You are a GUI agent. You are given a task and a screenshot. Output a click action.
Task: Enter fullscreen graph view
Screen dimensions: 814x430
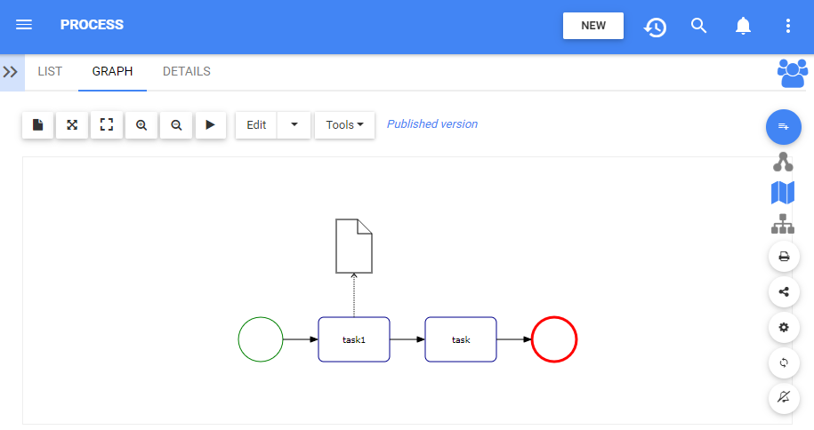[x=107, y=125]
